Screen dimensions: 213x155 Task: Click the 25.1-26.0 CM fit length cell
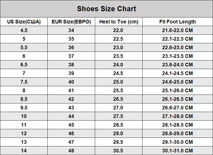177,90
